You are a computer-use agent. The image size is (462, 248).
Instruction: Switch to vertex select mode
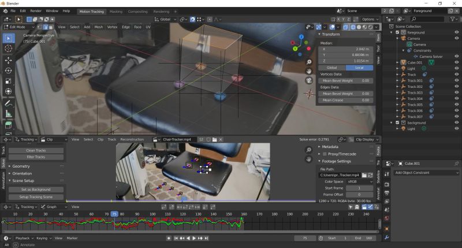click(x=39, y=27)
